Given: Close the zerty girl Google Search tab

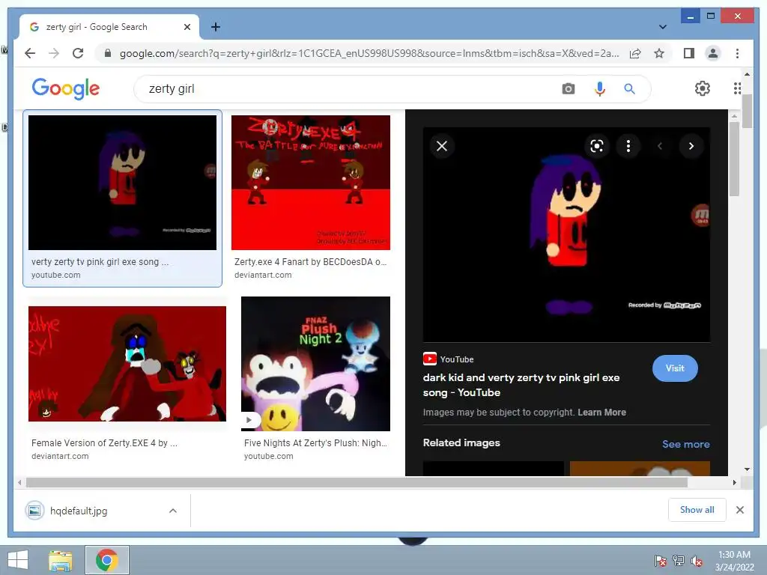Looking at the screenshot, I should (x=187, y=27).
